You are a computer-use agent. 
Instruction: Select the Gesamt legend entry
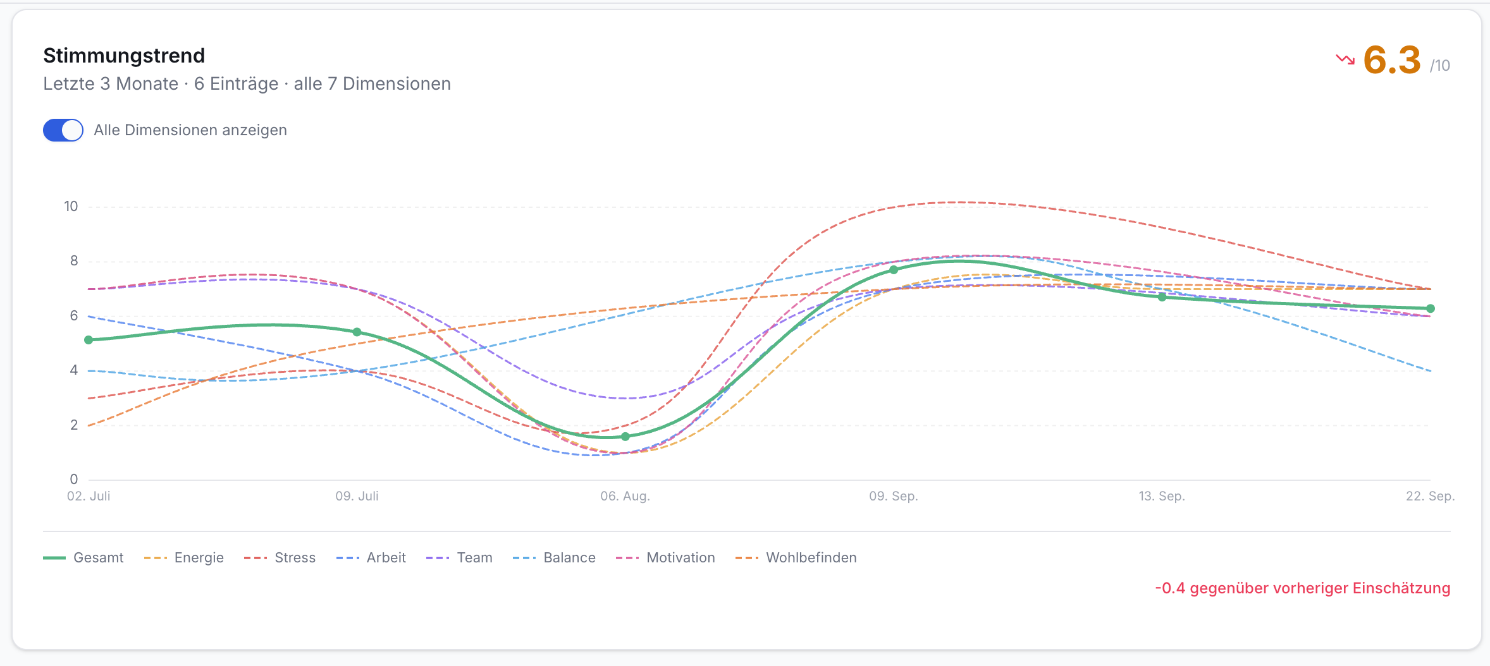83,558
